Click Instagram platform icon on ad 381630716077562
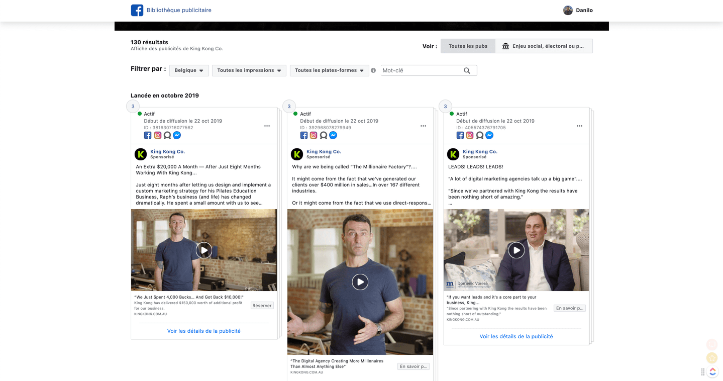 coord(158,135)
